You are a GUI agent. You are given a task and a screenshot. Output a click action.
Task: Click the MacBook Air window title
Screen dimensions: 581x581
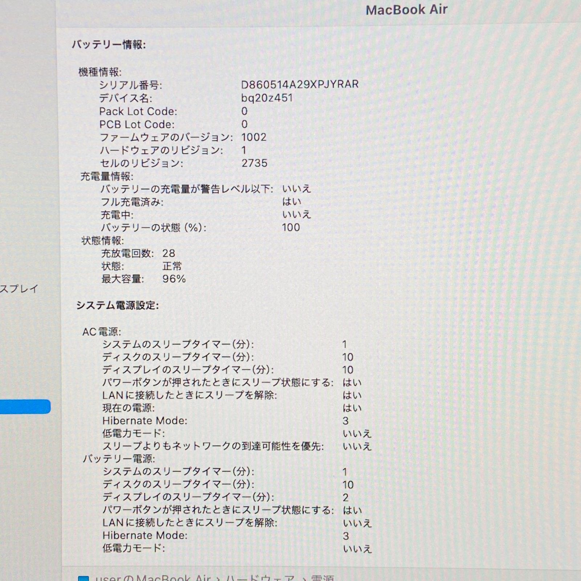pyautogui.click(x=406, y=10)
